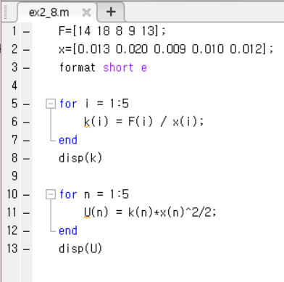Set breakpoint at line 12 dash
Image resolution: width=284 pixels, height=282 pixels.
click(27, 231)
